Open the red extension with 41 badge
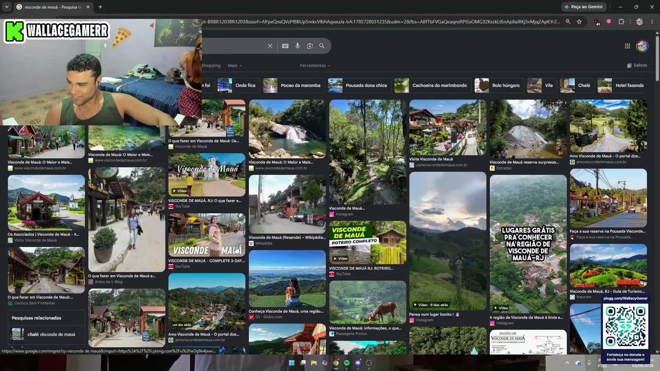660x371 pixels. (597, 22)
